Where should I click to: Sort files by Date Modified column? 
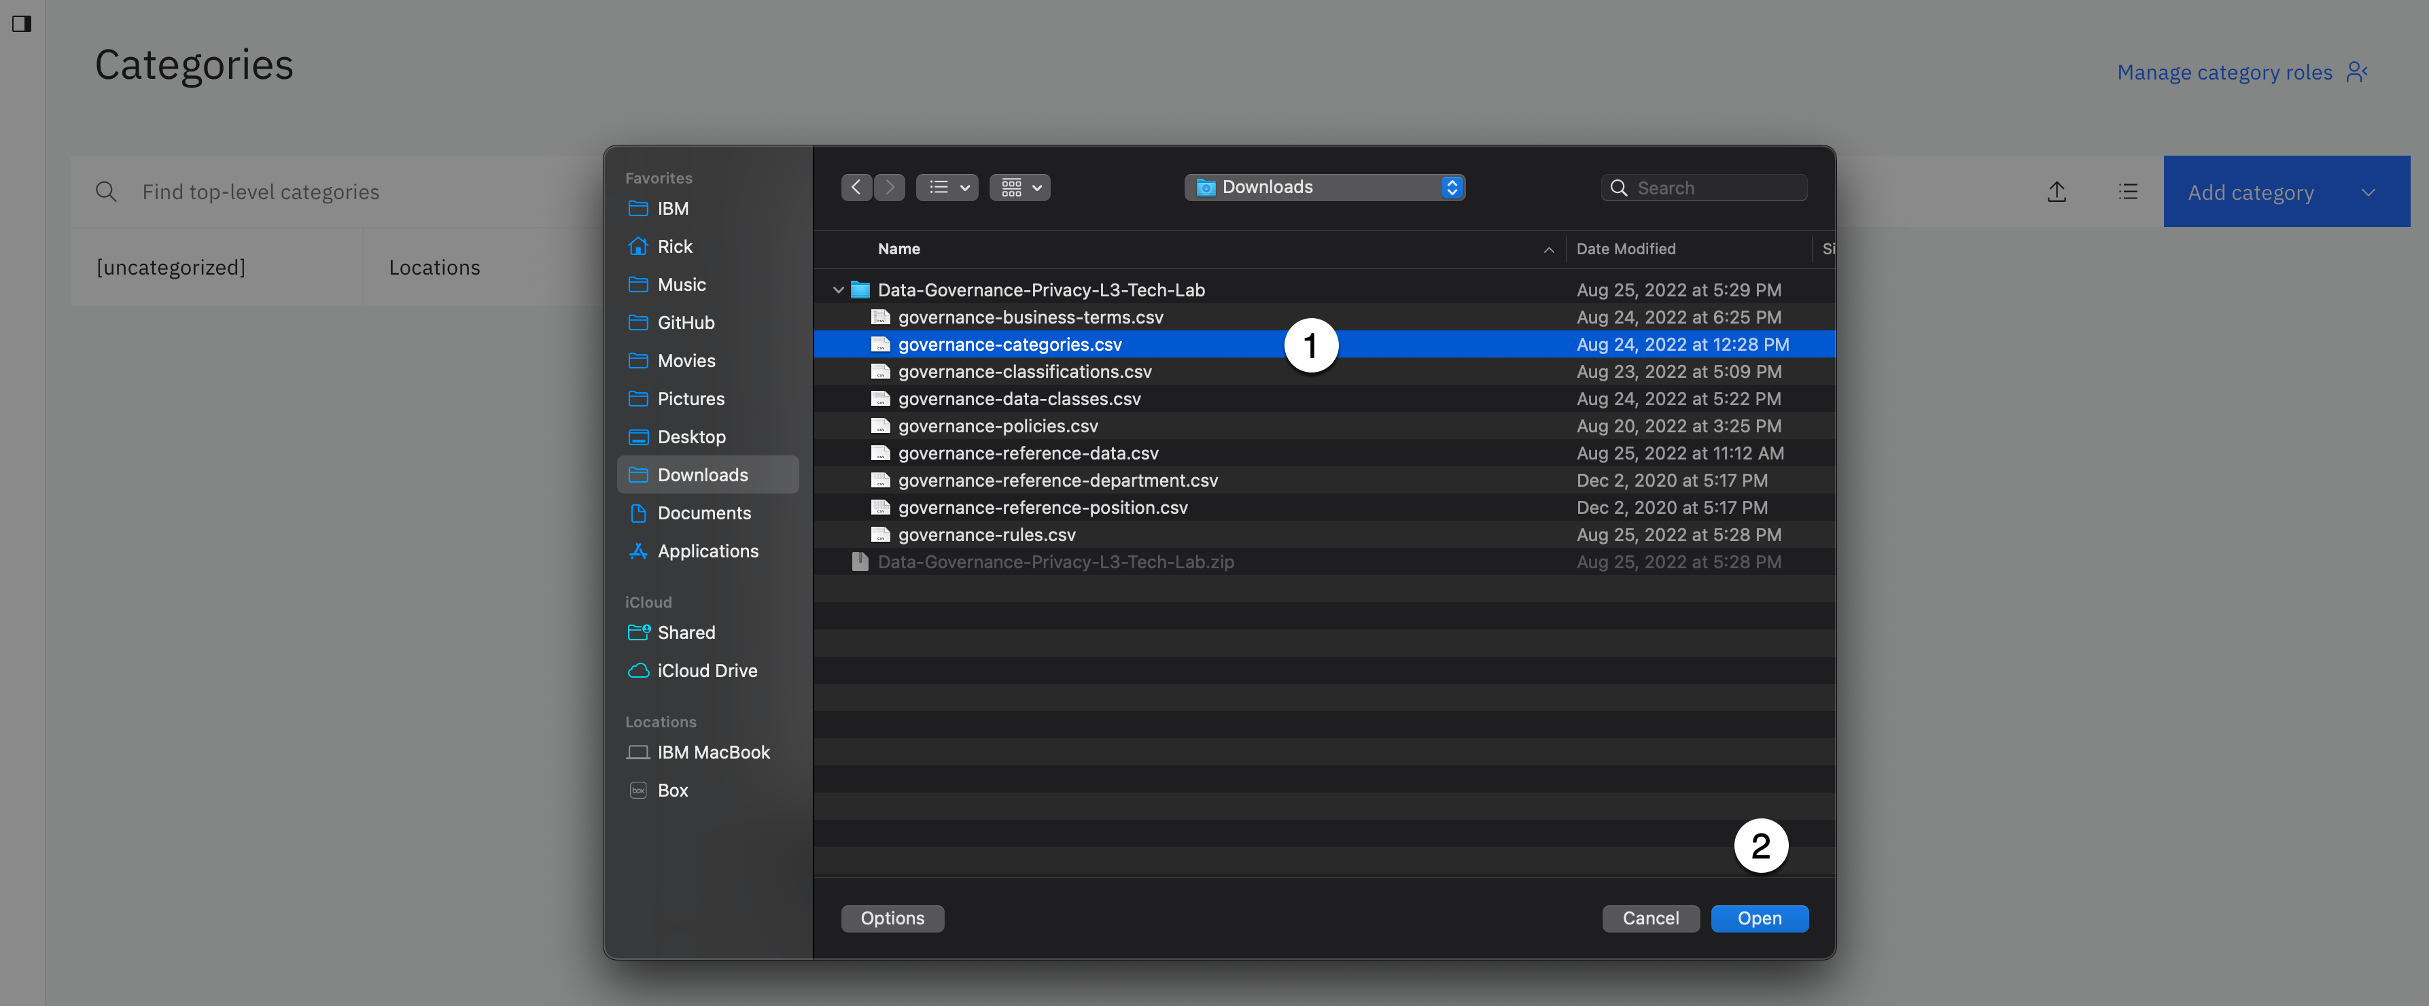pos(1626,249)
